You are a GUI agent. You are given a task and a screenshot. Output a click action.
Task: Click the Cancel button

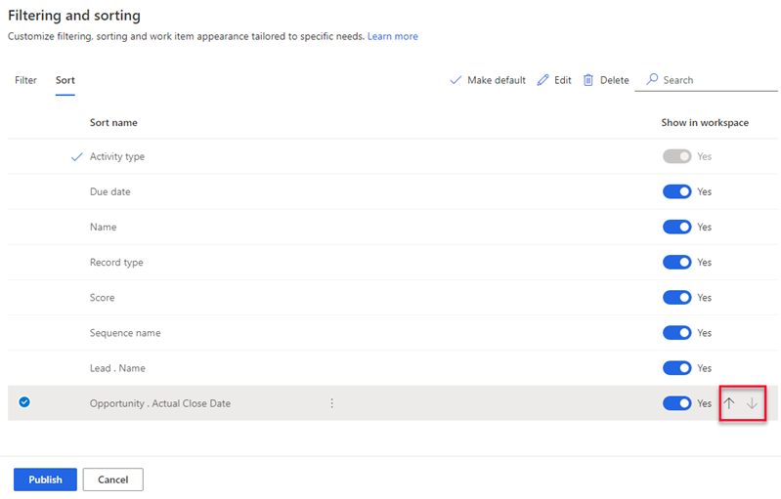(113, 479)
